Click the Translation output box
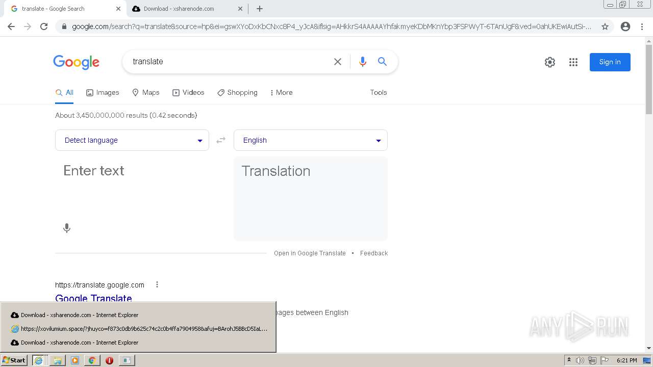653x367 pixels. 311,199
